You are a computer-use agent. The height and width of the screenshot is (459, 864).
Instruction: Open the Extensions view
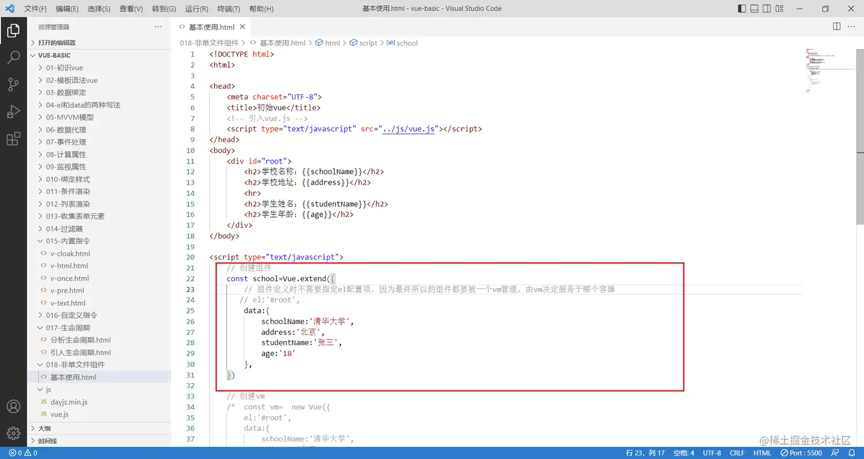coord(13,139)
